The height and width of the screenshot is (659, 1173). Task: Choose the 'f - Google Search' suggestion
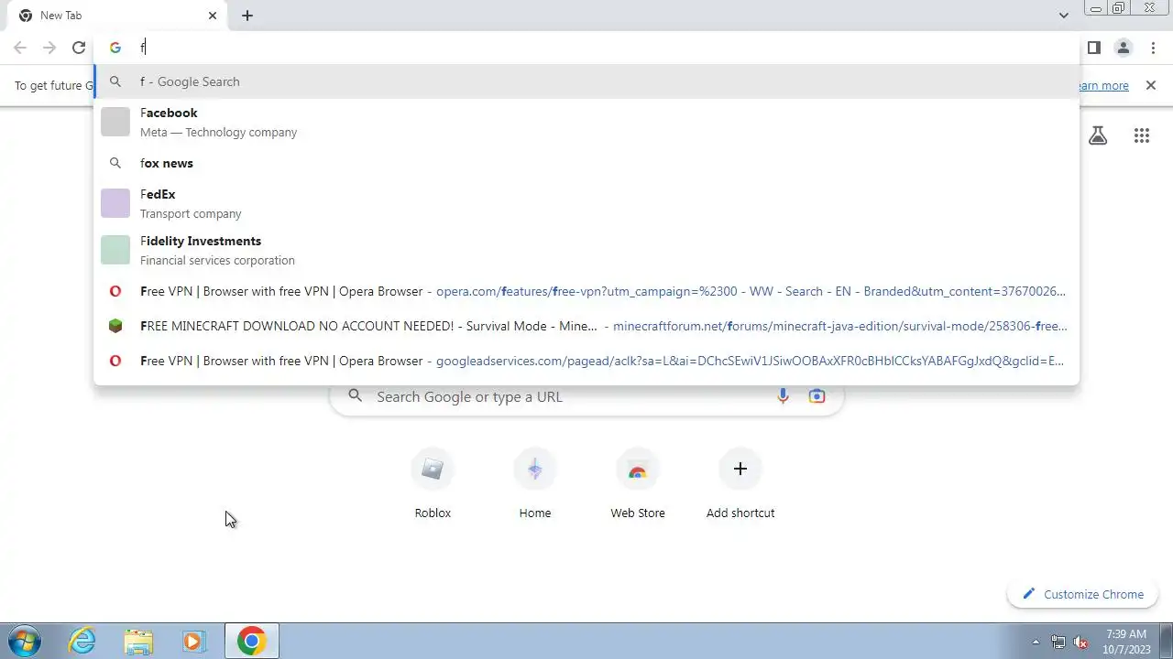point(586,81)
